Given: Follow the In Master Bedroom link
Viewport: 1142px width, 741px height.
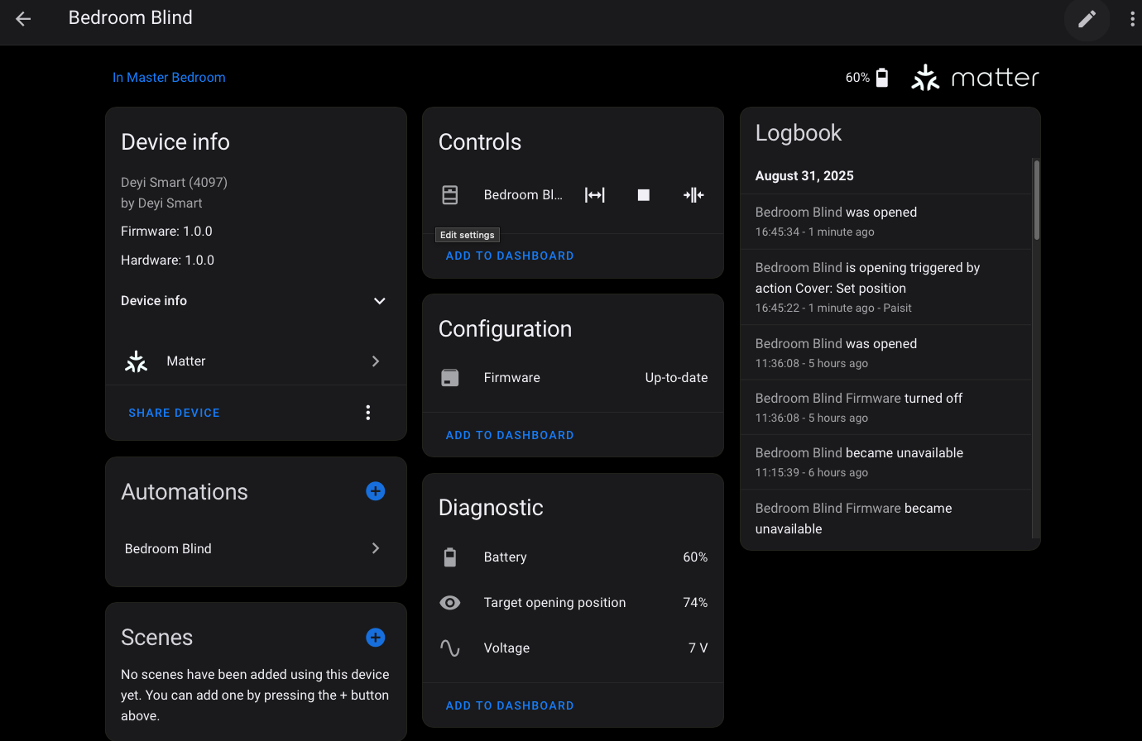Looking at the screenshot, I should click(169, 78).
